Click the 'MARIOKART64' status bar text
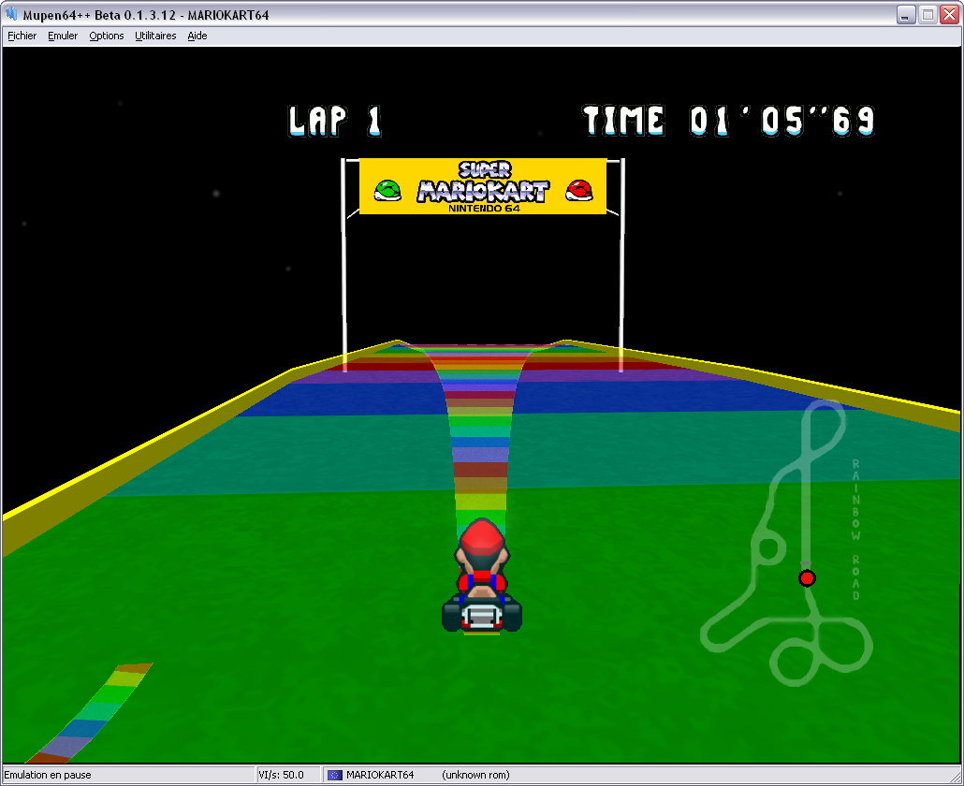The image size is (964, 786). point(380,775)
